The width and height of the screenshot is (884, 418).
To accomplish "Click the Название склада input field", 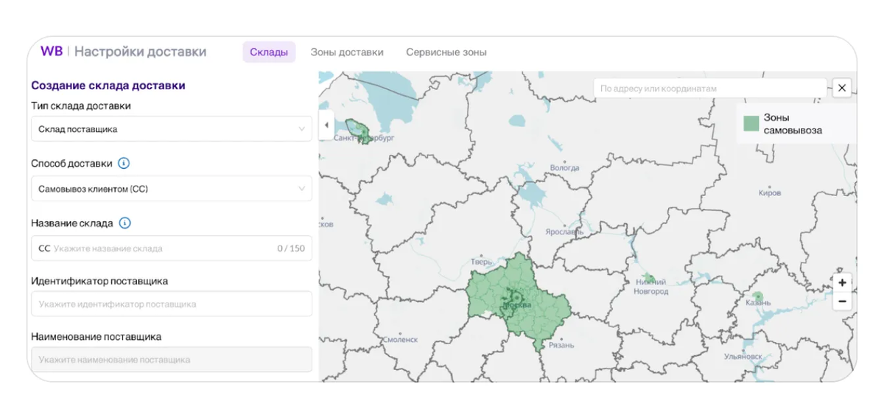I will [x=172, y=248].
